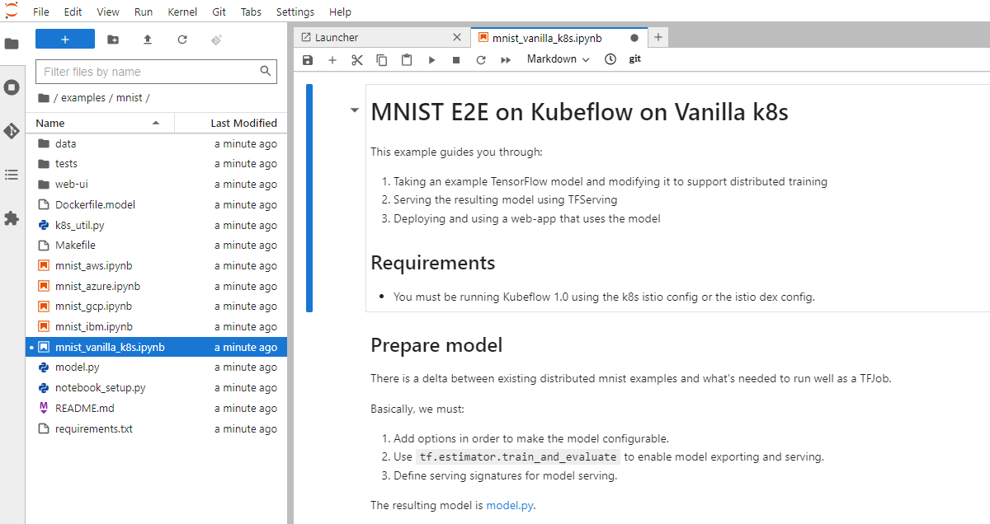Collapse the MNIST E2E heading section
The image size is (990, 524).
coord(355,110)
